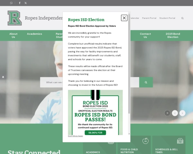Click the Ropes ISD R logo

tap(15, 18)
